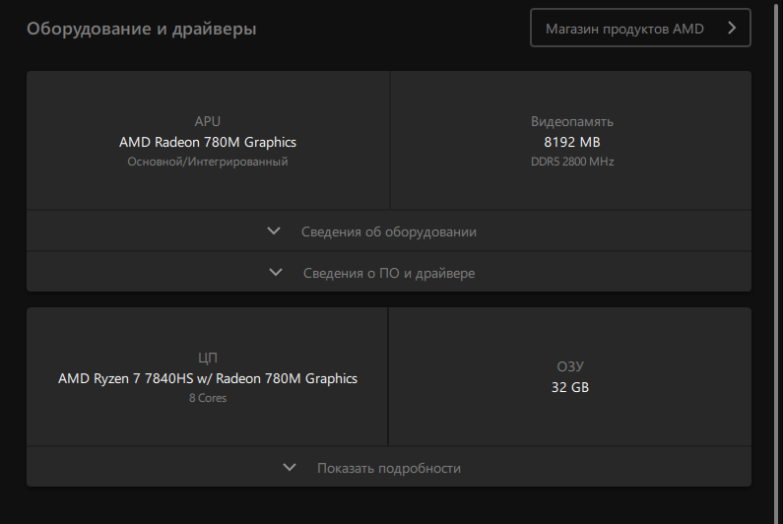Click the APU label in graphics card

[x=208, y=121]
